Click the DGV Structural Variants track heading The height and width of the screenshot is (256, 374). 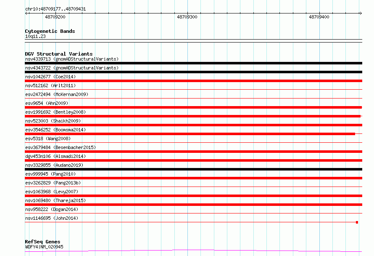tap(59, 54)
